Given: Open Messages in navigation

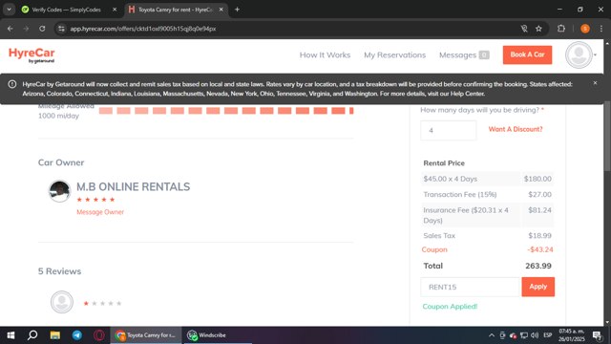Looking at the screenshot, I should click(x=464, y=55).
